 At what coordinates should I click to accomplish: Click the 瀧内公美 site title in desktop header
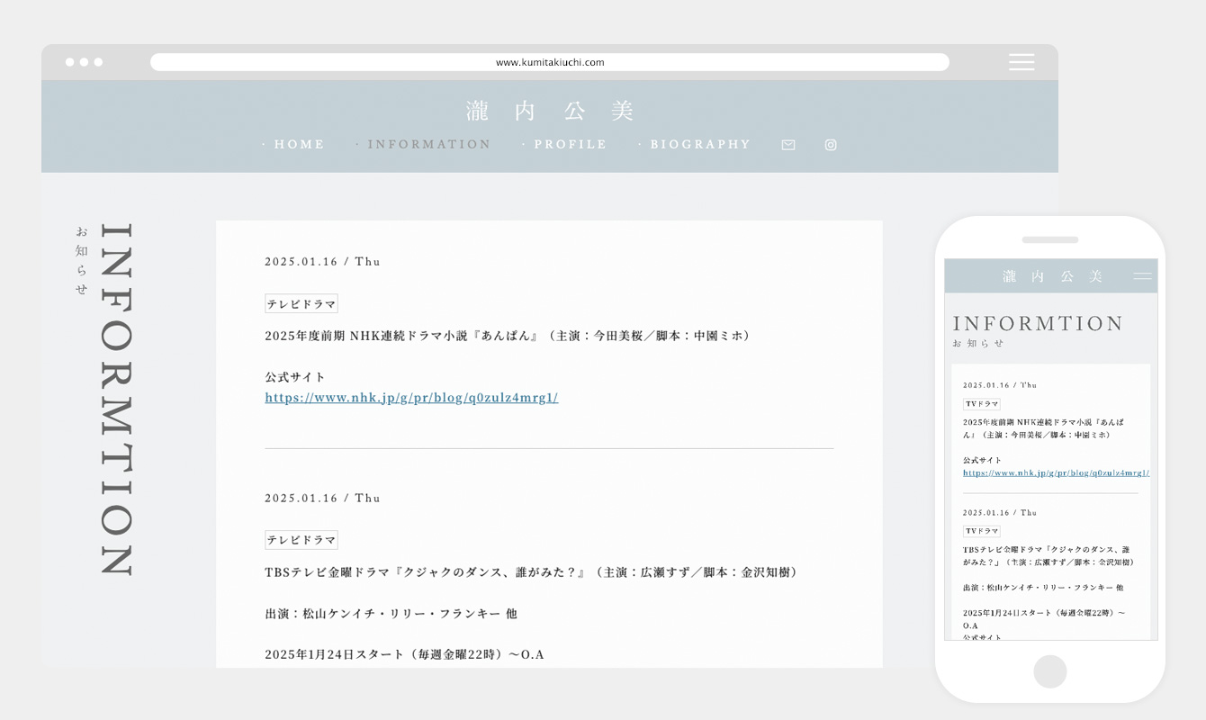tap(550, 111)
